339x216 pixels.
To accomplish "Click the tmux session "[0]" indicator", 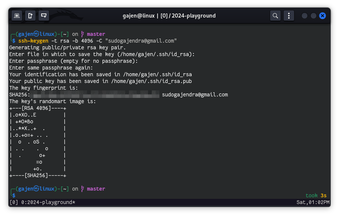I will (x=14, y=203).
